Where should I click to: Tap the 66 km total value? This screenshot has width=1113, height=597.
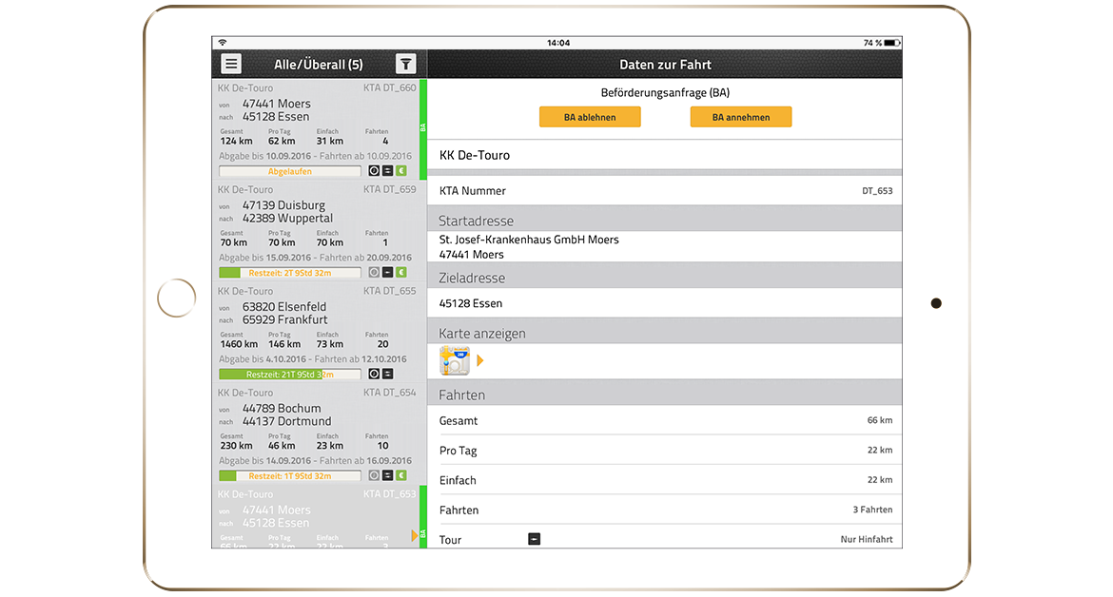click(880, 420)
